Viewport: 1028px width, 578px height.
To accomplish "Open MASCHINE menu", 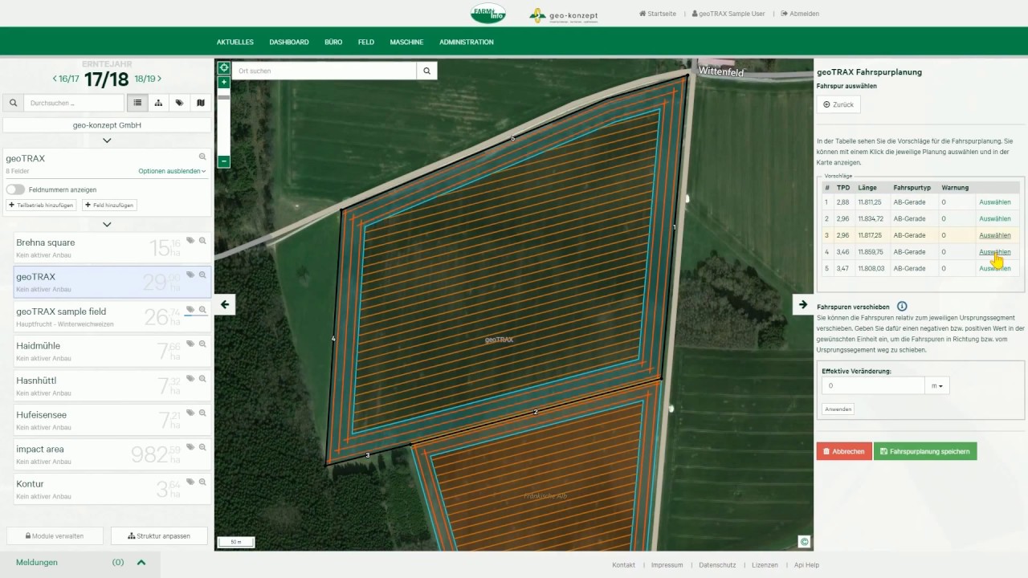I will 406,42.
